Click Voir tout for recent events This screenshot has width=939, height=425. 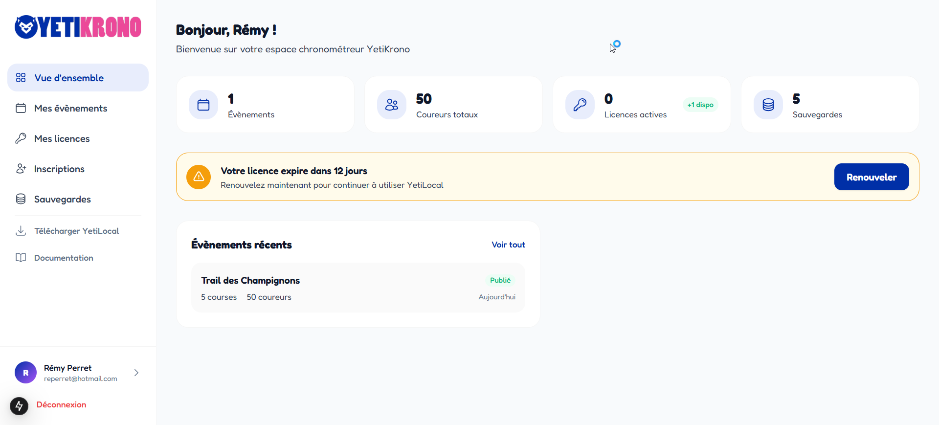click(508, 245)
